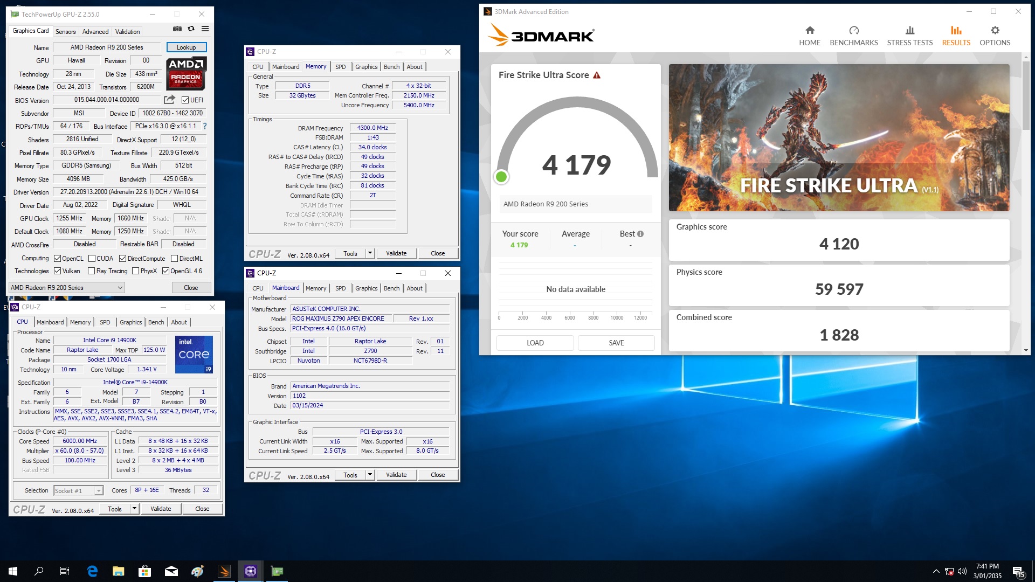Open taskbar Search
Screen dimensions: 1035x582
click(x=39, y=571)
